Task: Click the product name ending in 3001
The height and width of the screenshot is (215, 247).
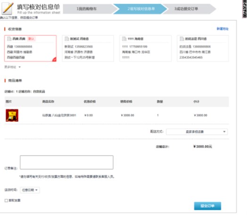Action: point(59,116)
